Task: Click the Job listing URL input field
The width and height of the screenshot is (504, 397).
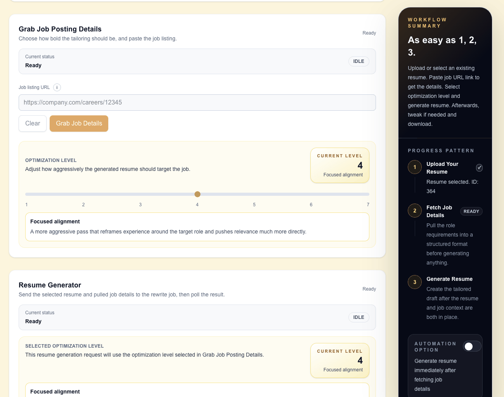Action: pyautogui.click(x=197, y=103)
